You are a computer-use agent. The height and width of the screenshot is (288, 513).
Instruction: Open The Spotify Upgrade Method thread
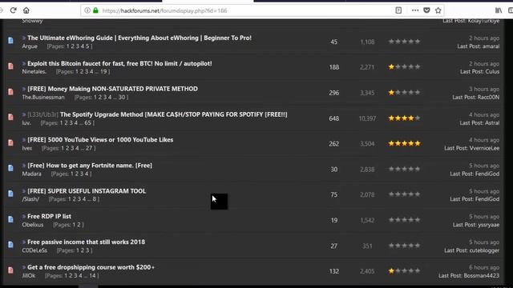(x=174, y=114)
